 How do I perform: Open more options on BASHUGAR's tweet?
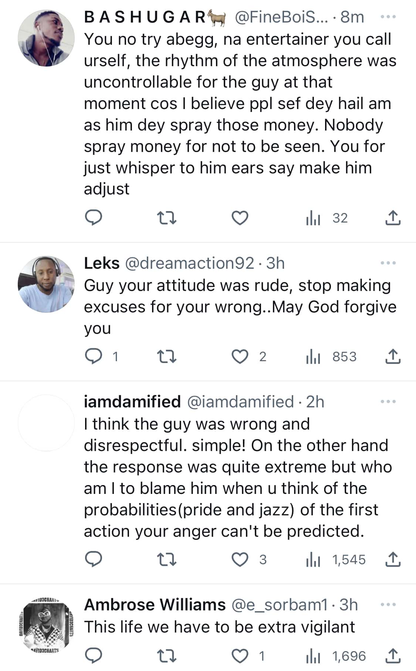point(388,17)
